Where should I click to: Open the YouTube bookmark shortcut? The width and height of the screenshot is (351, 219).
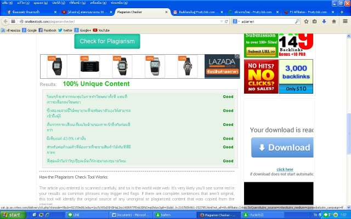(101, 30)
